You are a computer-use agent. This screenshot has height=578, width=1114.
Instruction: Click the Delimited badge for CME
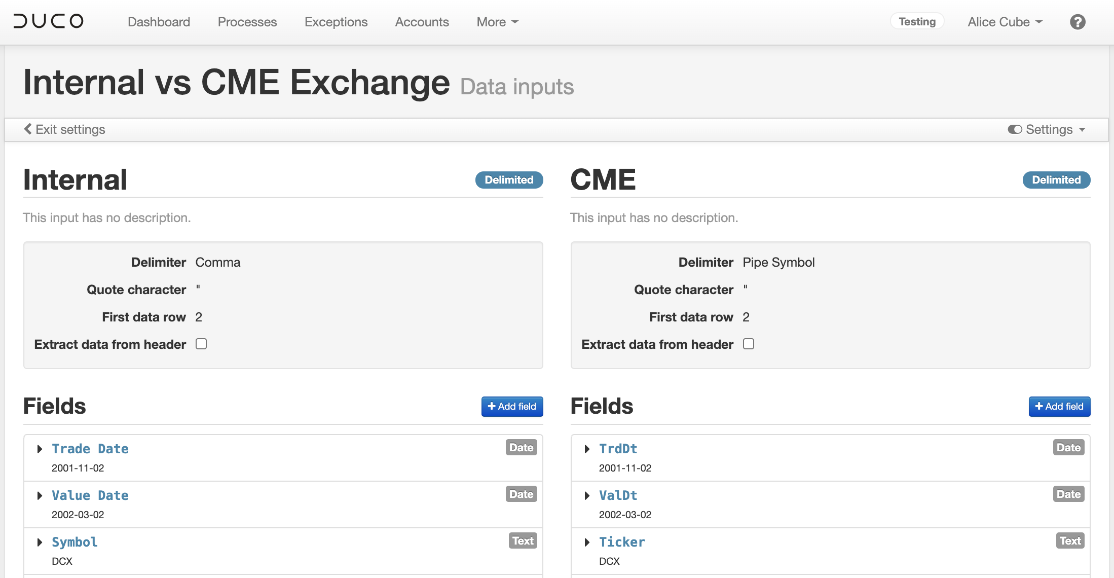(1056, 180)
